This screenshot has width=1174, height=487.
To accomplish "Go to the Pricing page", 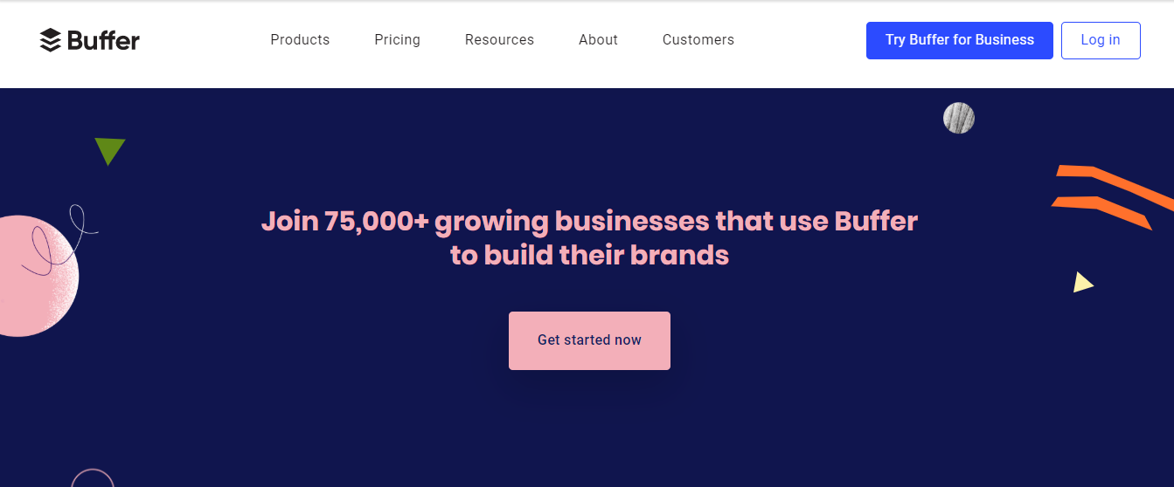I will pyautogui.click(x=397, y=40).
